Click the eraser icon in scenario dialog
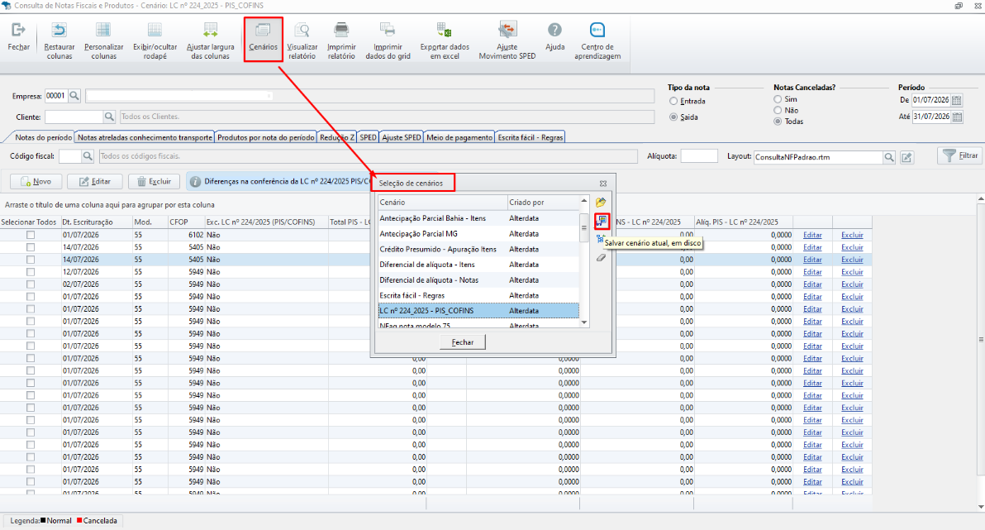This screenshot has height=530, width=985. pyautogui.click(x=601, y=258)
